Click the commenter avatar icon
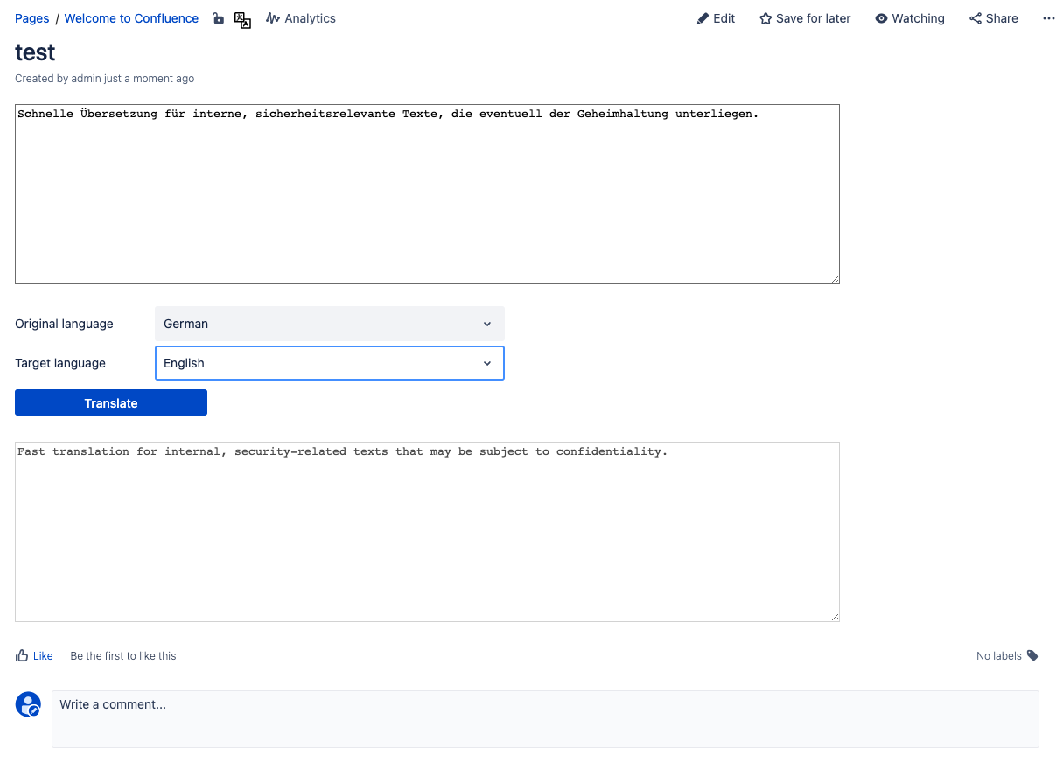Image resolution: width=1063 pixels, height=762 pixels. [x=28, y=704]
